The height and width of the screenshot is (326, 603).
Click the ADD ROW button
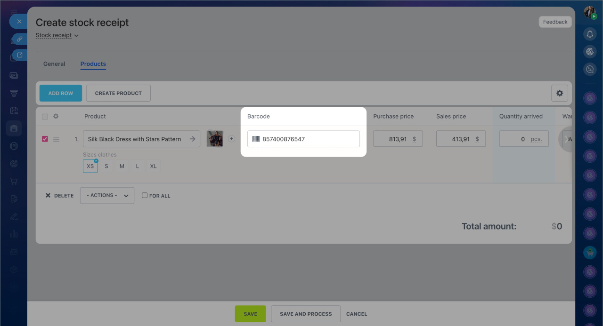(x=61, y=93)
